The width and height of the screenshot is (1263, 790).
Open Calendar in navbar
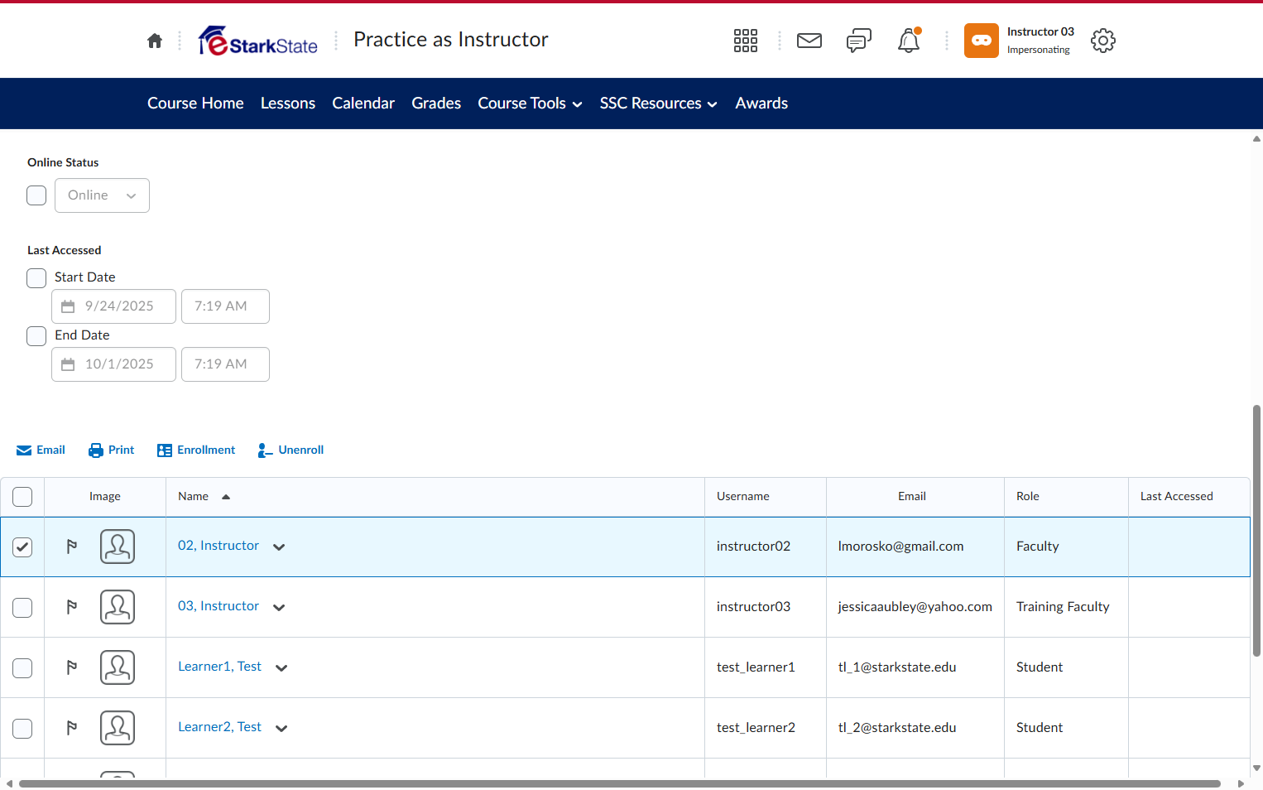(363, 104)
